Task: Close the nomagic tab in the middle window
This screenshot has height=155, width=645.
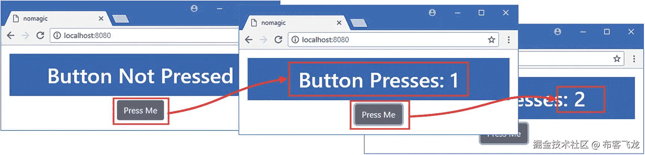Action: (x=339, y=23)
